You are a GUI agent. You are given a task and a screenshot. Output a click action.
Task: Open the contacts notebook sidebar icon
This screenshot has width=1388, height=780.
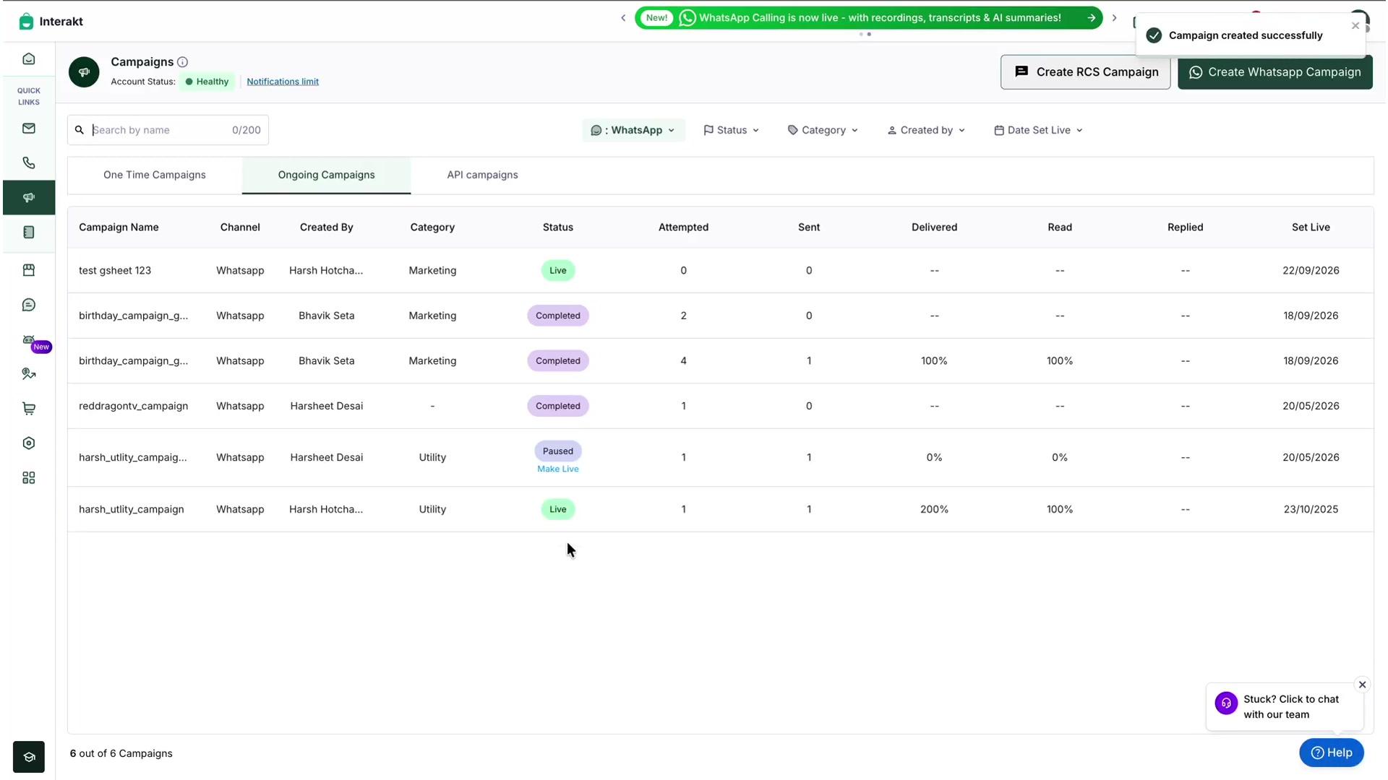pyautogui.click(x=29, y=233)
